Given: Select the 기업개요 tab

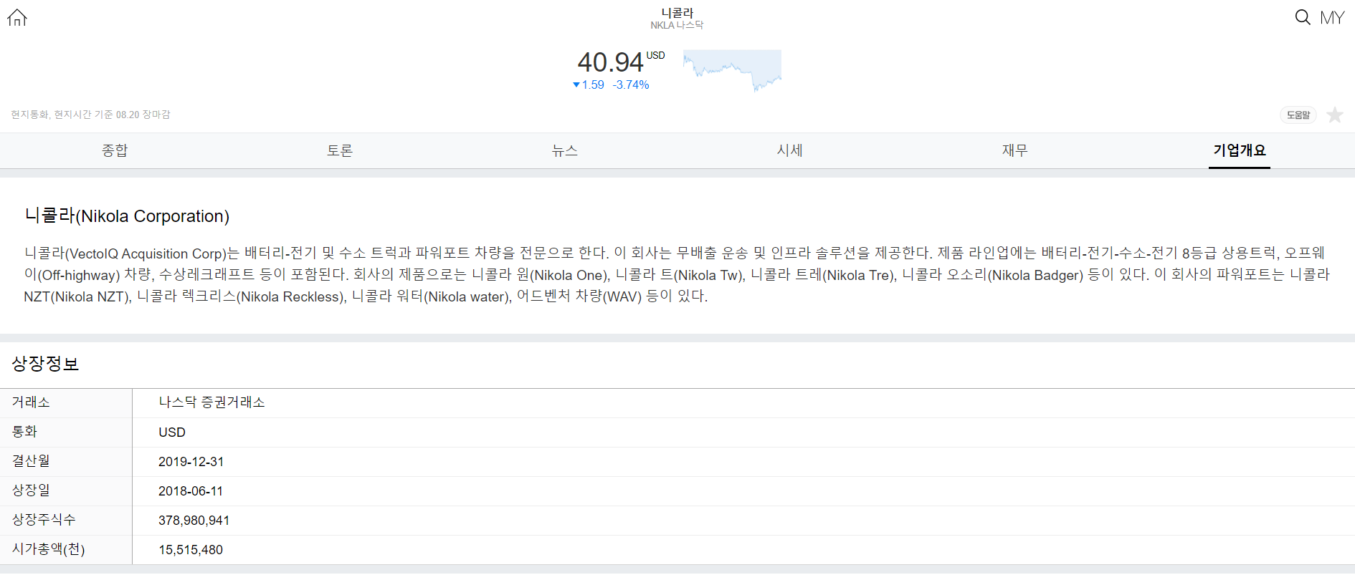Looking at the screenshot, I should [1240, 150].
